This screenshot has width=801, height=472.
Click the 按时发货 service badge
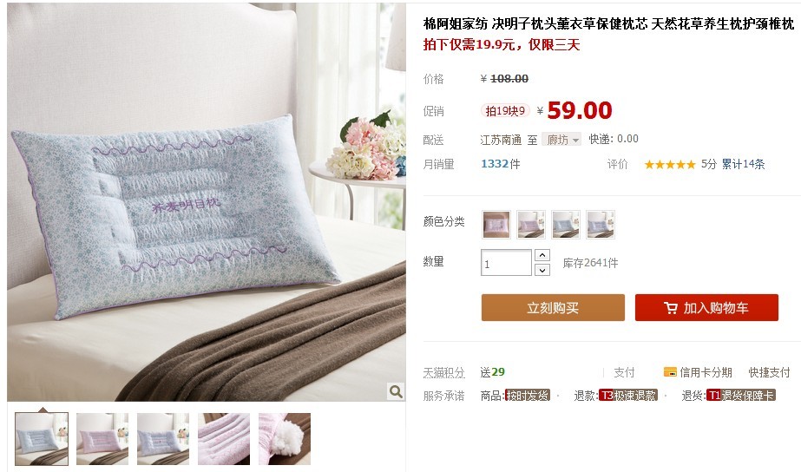point(527,396)
